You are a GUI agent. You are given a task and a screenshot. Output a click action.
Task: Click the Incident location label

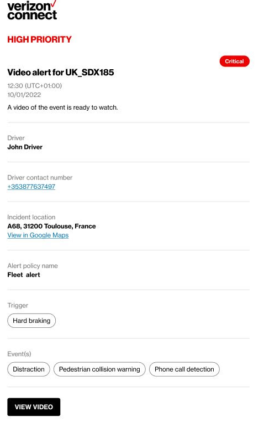click(31, 217)
